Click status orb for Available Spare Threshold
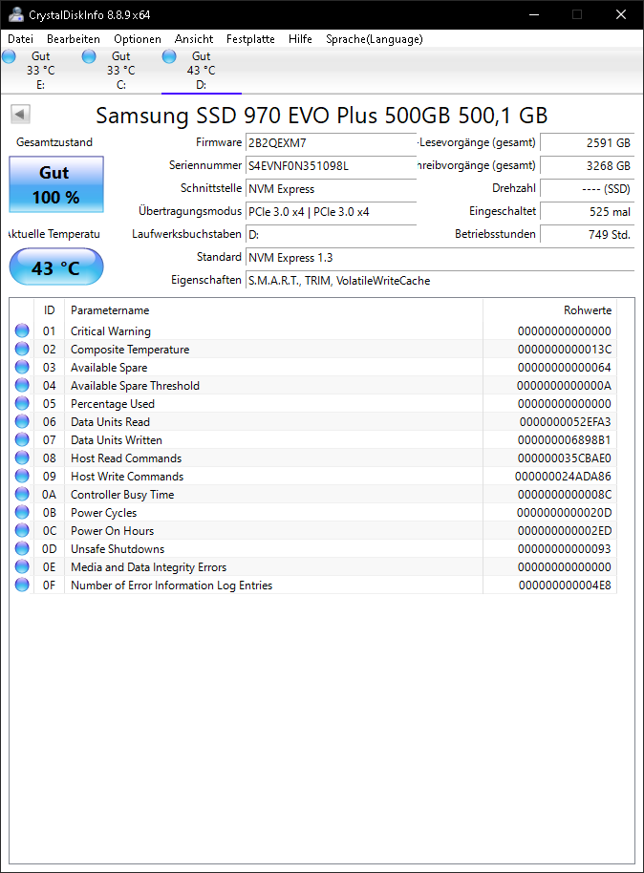 coord(22,385)
